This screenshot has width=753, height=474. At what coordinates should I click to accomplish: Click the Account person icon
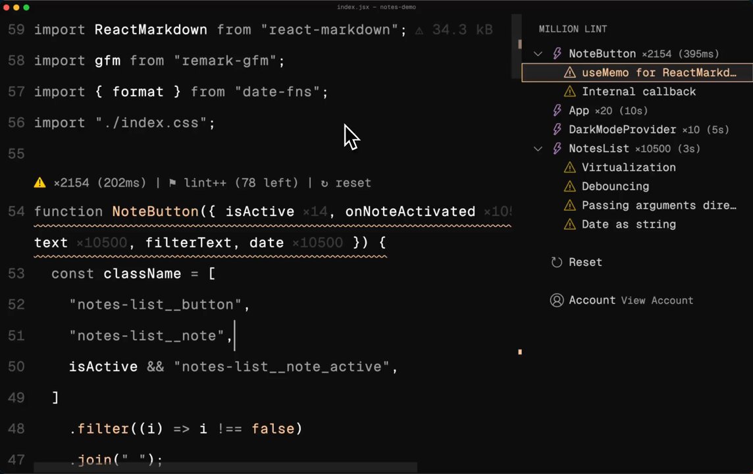tap(557, 300)
